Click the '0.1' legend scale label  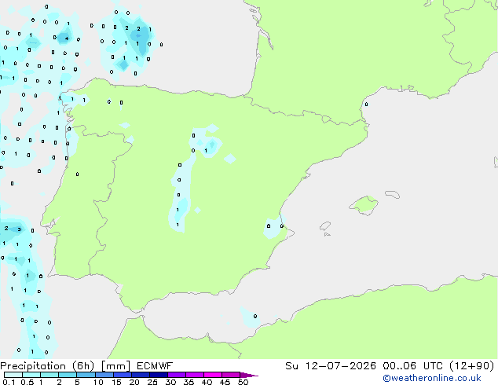(9, 382)
